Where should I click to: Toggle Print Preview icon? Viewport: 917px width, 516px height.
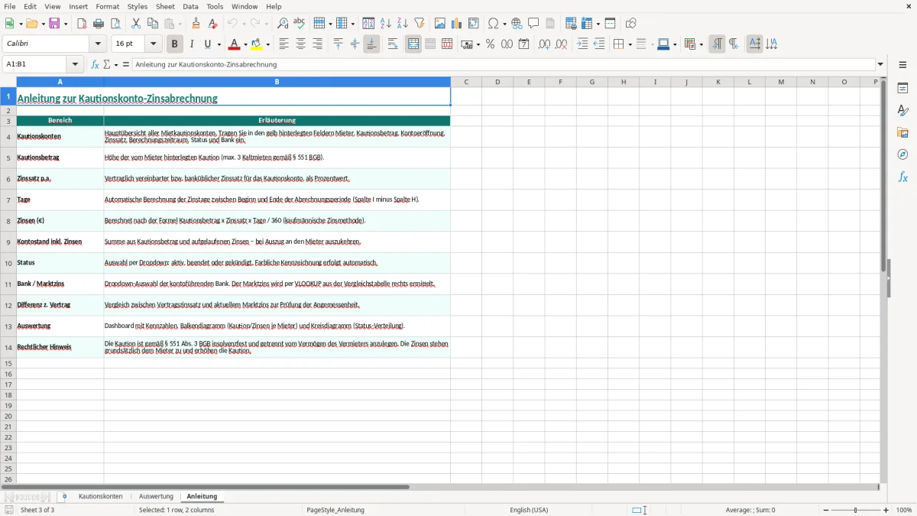pyautogui.click(x=114, y=24)
